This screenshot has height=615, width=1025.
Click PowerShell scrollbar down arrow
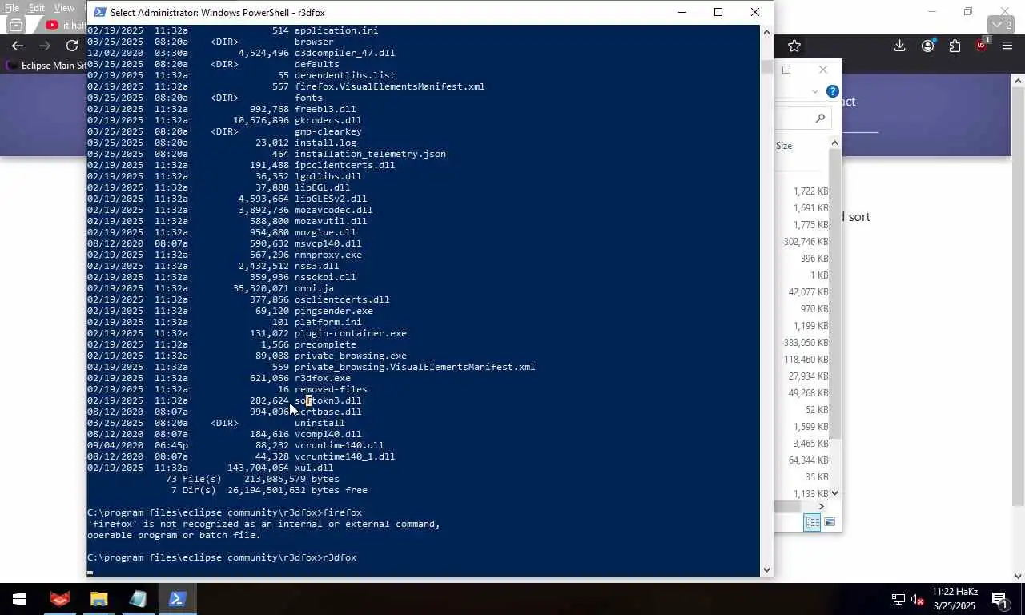coord(766,570)
